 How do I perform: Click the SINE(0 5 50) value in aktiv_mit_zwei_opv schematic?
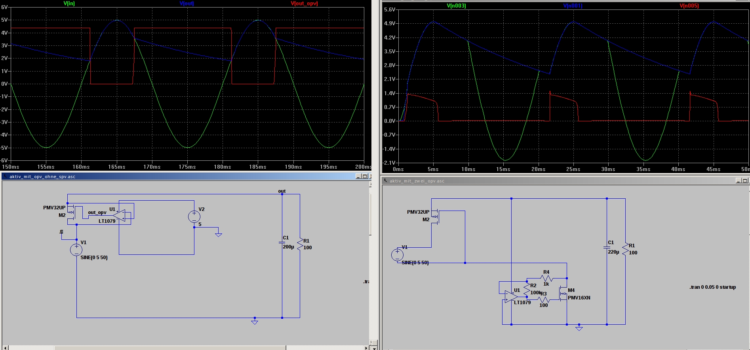point(415,263)
